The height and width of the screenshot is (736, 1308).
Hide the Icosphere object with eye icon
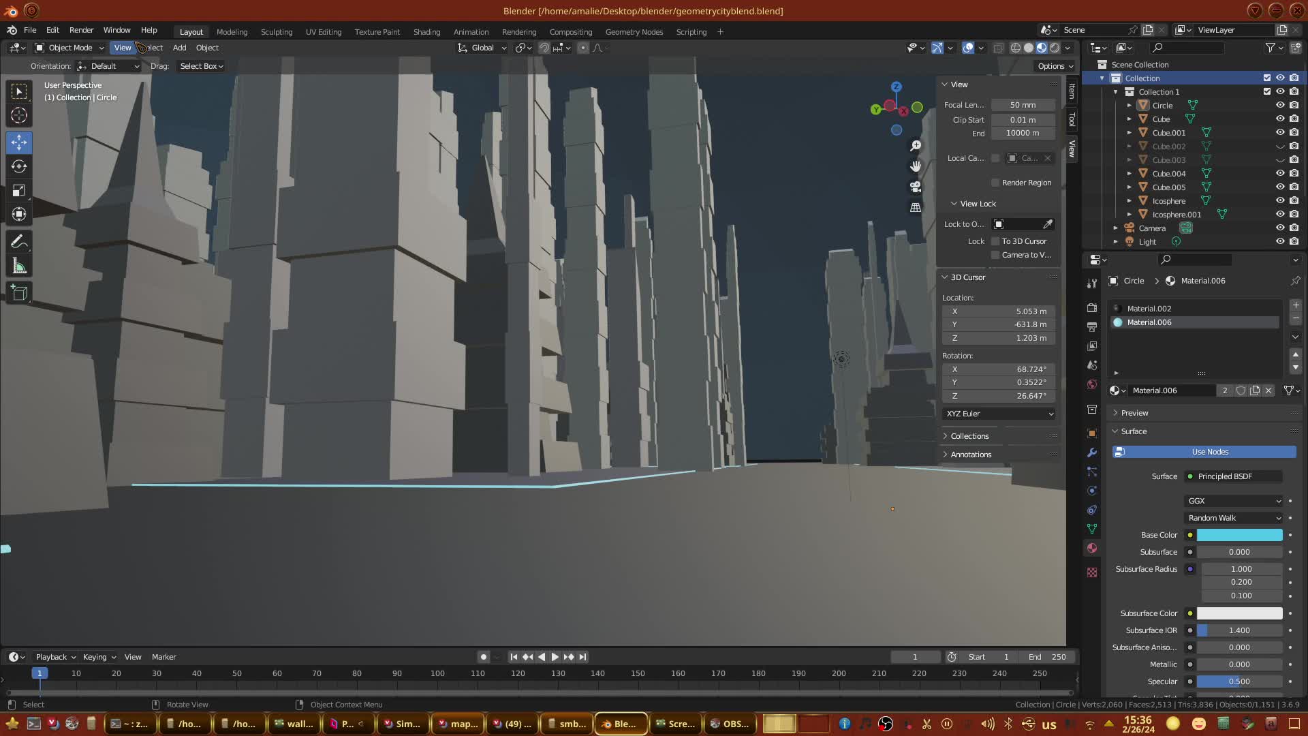(x=1280, y=200)
